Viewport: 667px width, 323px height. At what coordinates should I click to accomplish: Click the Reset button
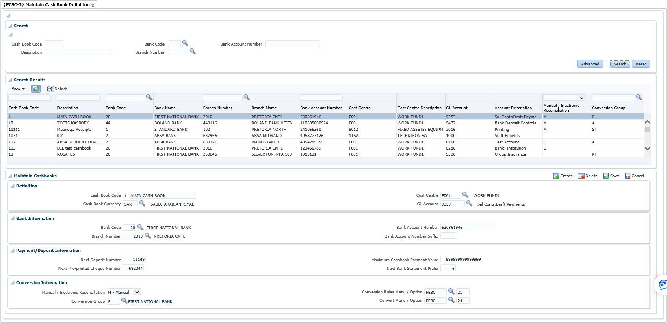coord(641,64)
